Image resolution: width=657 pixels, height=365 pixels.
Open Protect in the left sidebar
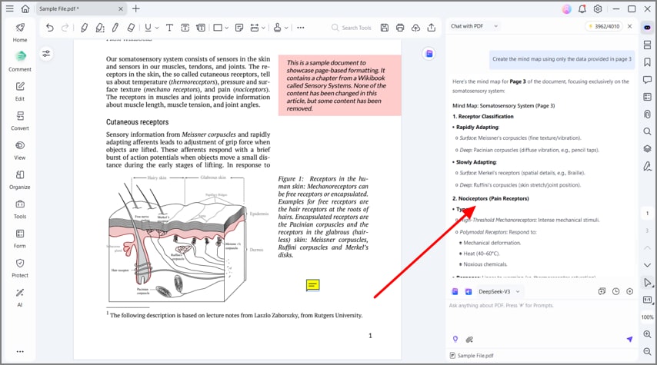coord(20,268)
